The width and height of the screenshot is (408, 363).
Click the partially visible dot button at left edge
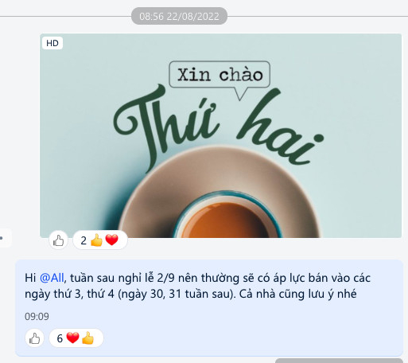coord(2,238)
